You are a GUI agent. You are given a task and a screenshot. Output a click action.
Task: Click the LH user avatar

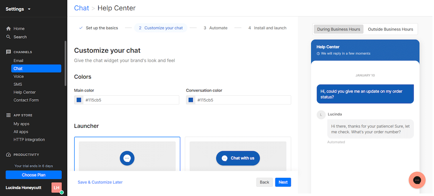[56, 188]
